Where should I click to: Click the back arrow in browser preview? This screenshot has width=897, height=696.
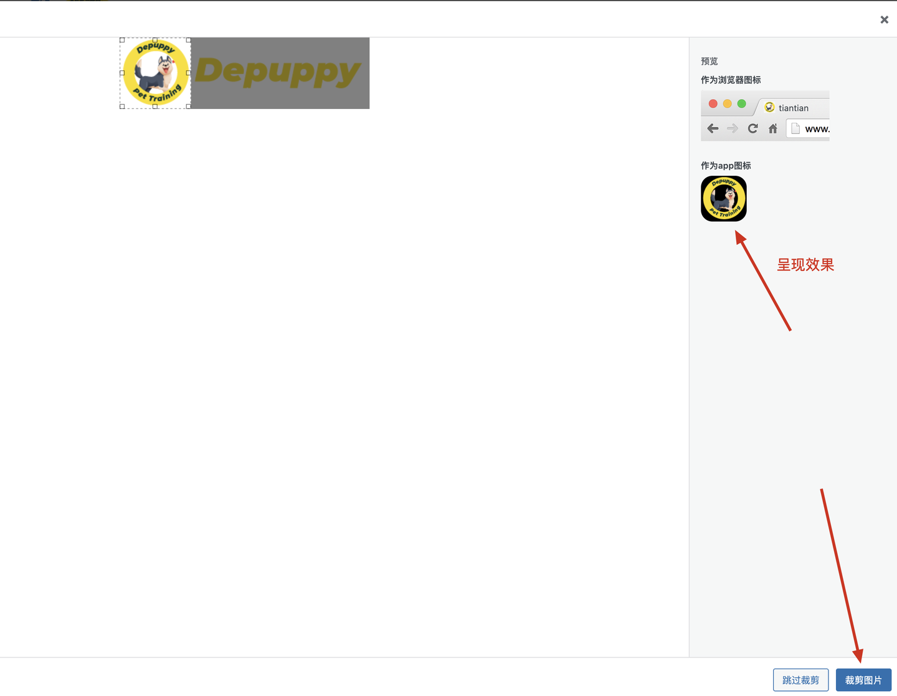pyautogui.click(x=713, y=128)
